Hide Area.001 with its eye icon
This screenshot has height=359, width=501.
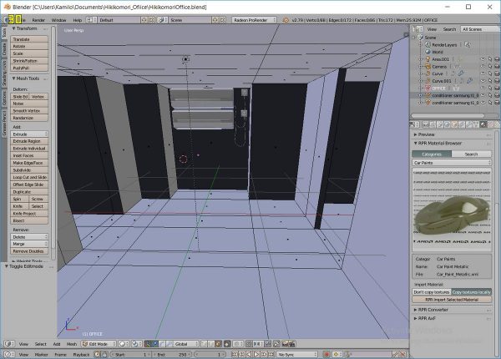[482, 58]
